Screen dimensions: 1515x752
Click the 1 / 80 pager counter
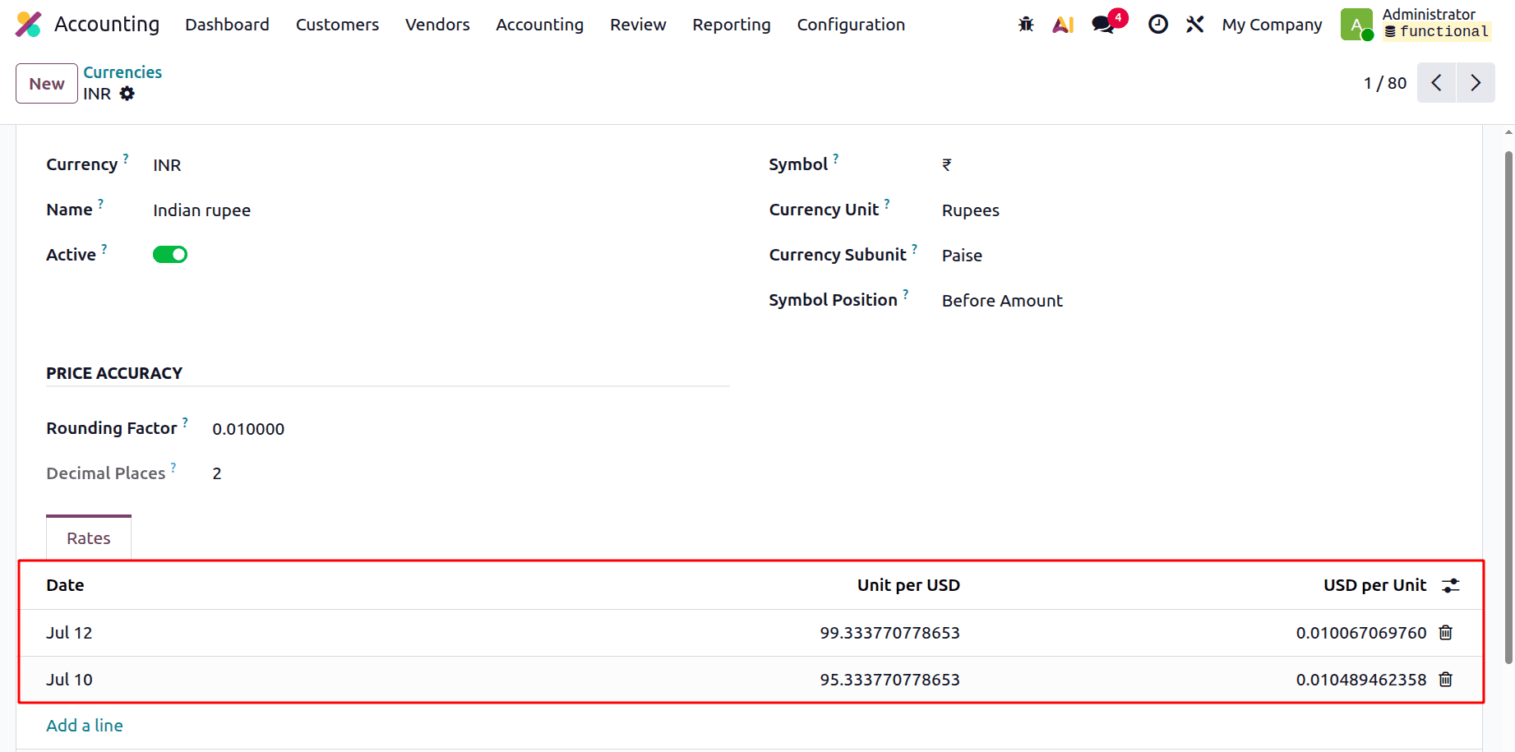pyautogui.click(x=1385, y=83)
